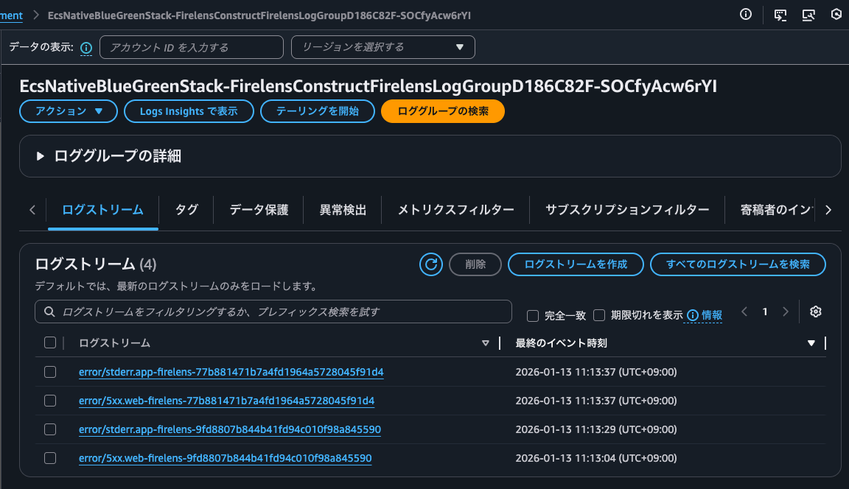Image resolution: width=849 pixels, height=489 pixels.
Task: Open the CloudShell terminal icon
Action: tap(780, 15)
